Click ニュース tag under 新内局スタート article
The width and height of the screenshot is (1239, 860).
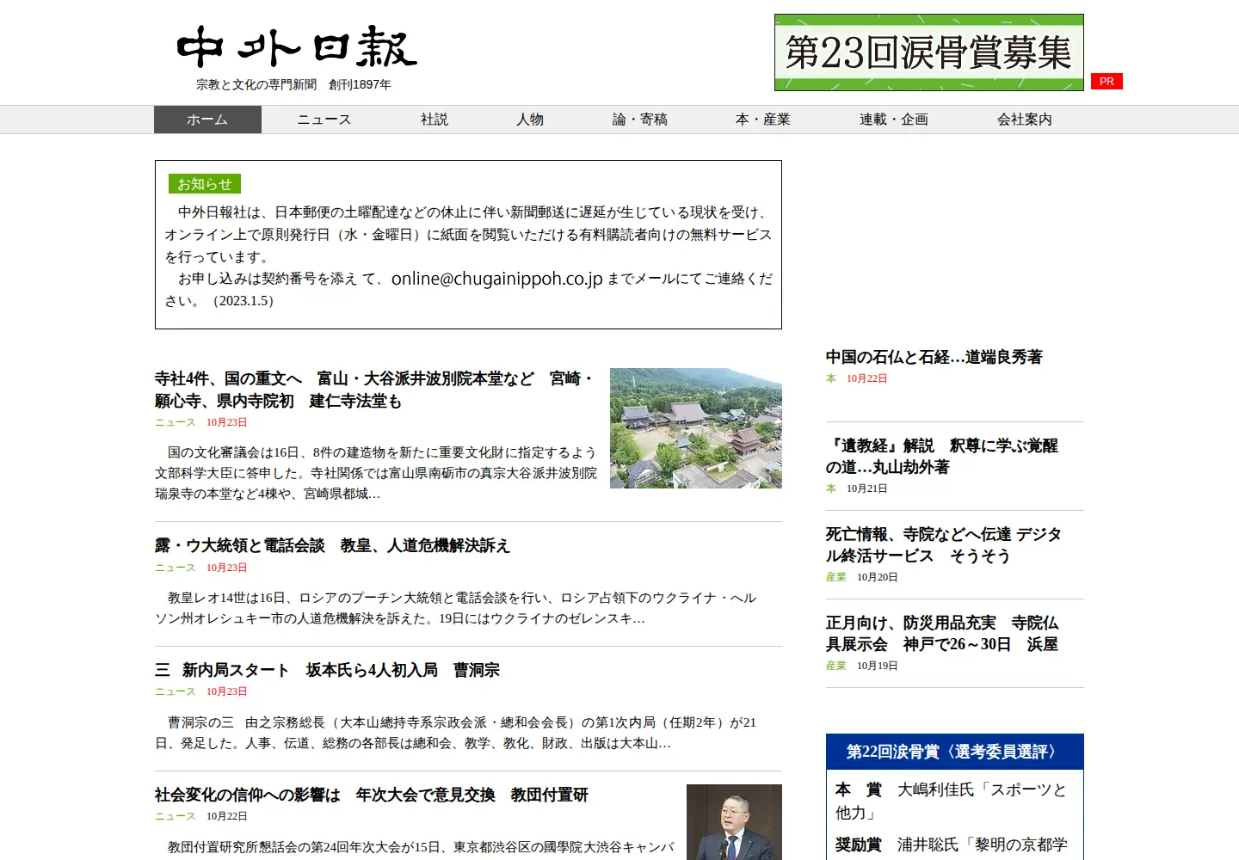pos(176,691)
